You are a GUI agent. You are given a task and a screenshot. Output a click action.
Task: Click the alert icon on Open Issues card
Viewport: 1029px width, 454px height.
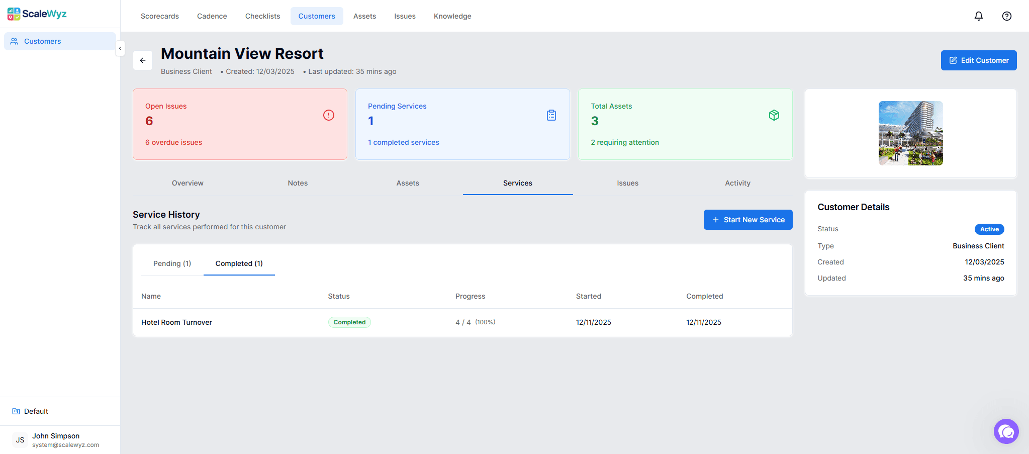coord(329,115)
